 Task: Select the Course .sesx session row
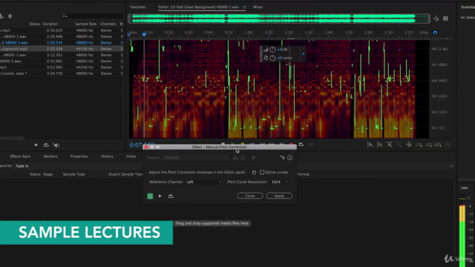[62, 73]
